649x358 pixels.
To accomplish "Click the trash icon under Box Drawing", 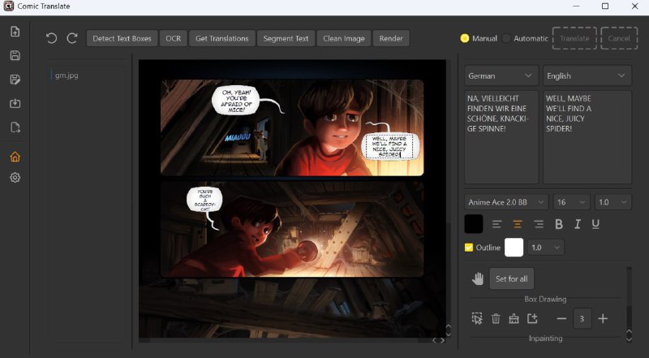I will point(496,319).
